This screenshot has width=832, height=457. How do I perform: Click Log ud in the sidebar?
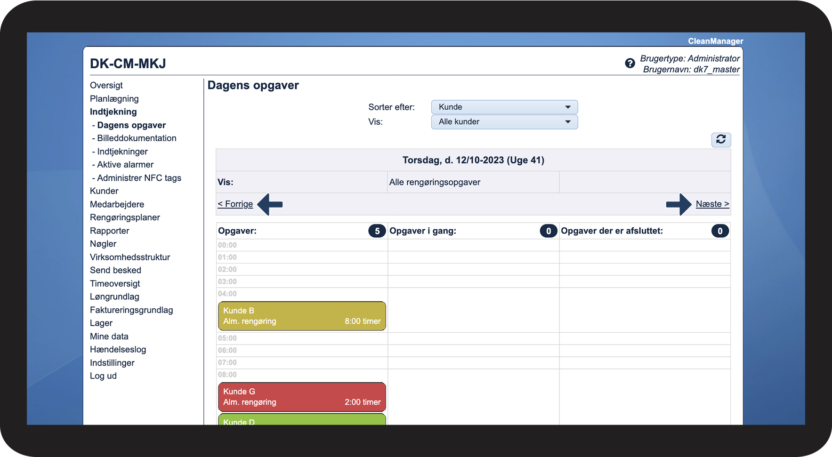(103, 376)
